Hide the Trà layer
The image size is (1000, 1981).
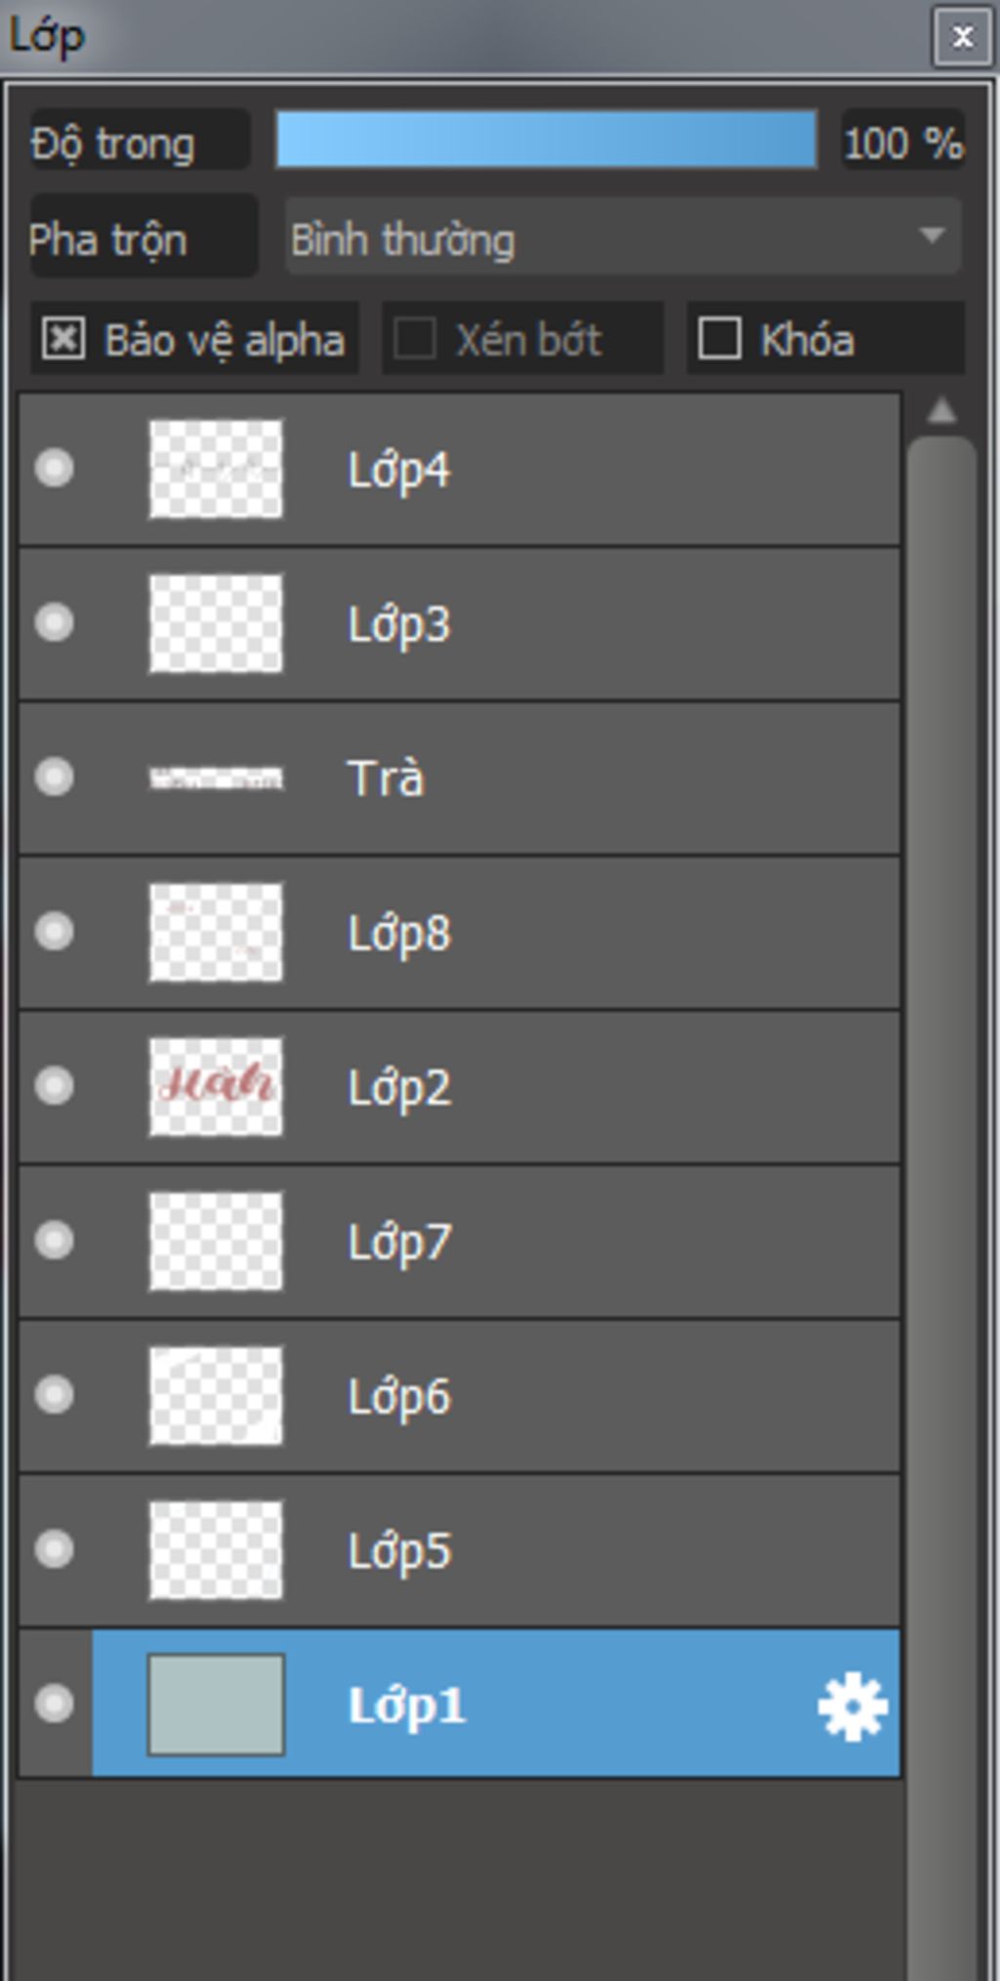(x=54, y=778)
